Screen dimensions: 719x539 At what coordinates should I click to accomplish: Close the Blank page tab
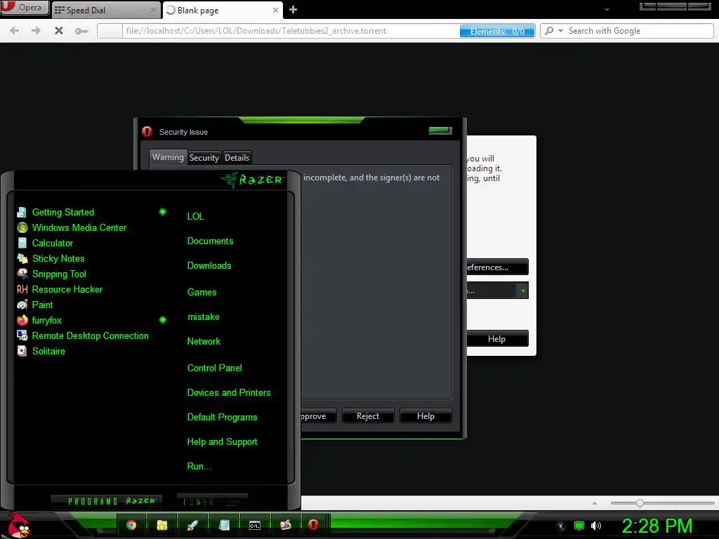(x=275, y=10)
